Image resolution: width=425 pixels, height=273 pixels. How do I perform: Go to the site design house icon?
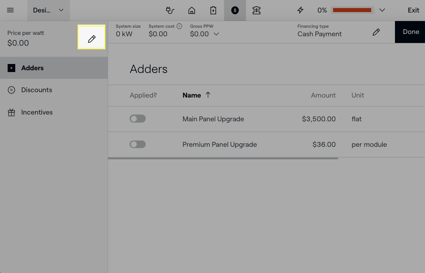[191, 10]
